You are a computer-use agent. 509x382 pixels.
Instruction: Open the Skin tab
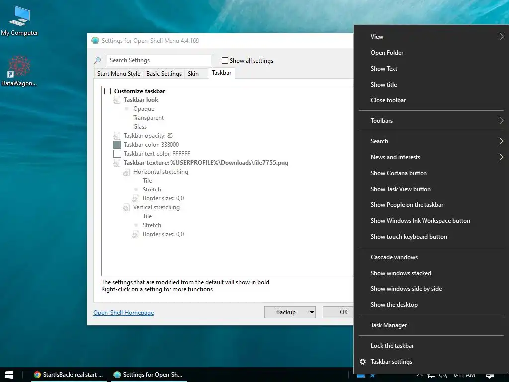193,74
